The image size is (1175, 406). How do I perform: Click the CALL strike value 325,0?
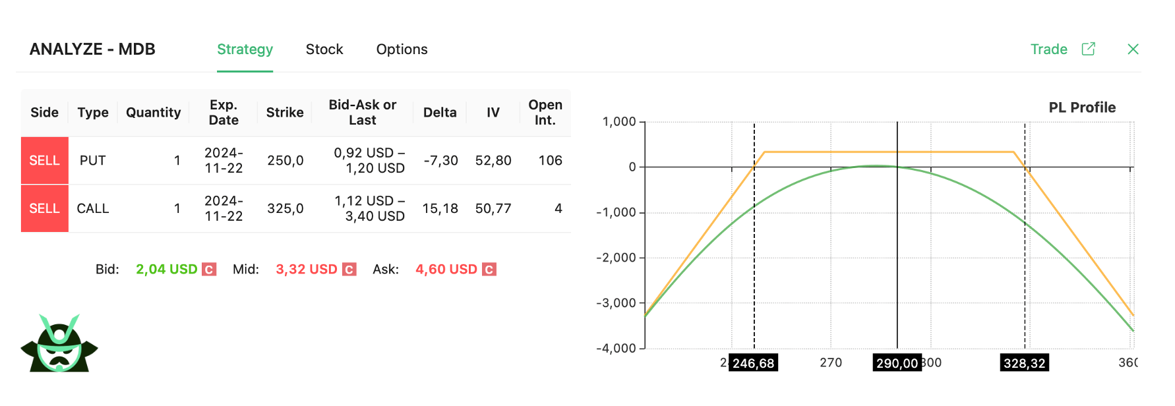click(x=285, y=209)
